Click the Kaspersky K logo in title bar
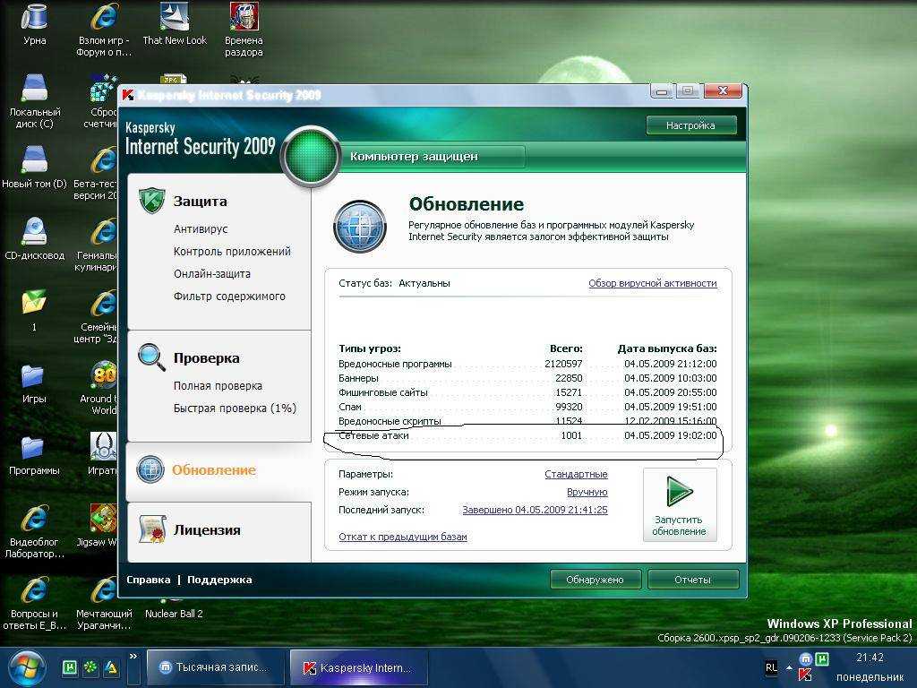Image resolution: width=917 pixels, height=688 pixels. [127, 95]
